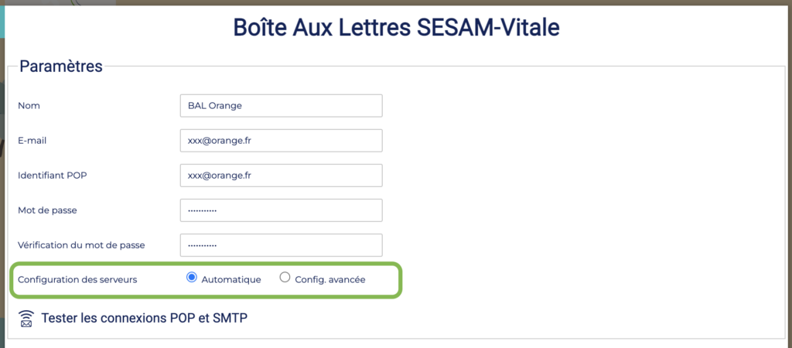Click into the Identifiant POP input field
This screenshot has height=348, width=792.
point(281,176)
